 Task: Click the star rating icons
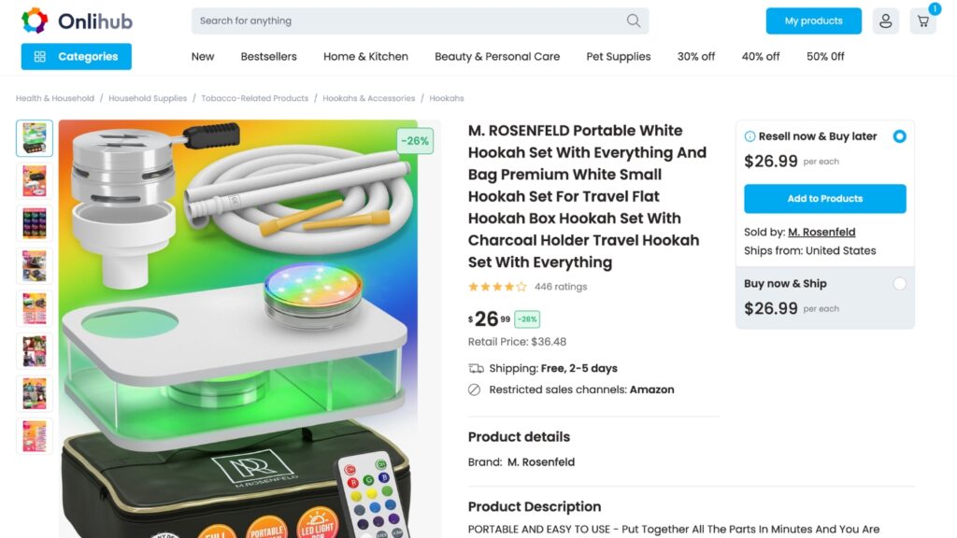[x=497, y=287]
